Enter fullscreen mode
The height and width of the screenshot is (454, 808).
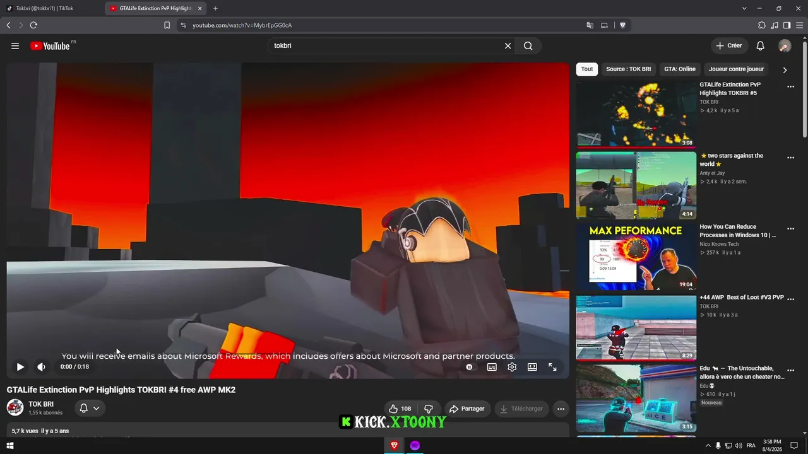(x=552, y=367)
